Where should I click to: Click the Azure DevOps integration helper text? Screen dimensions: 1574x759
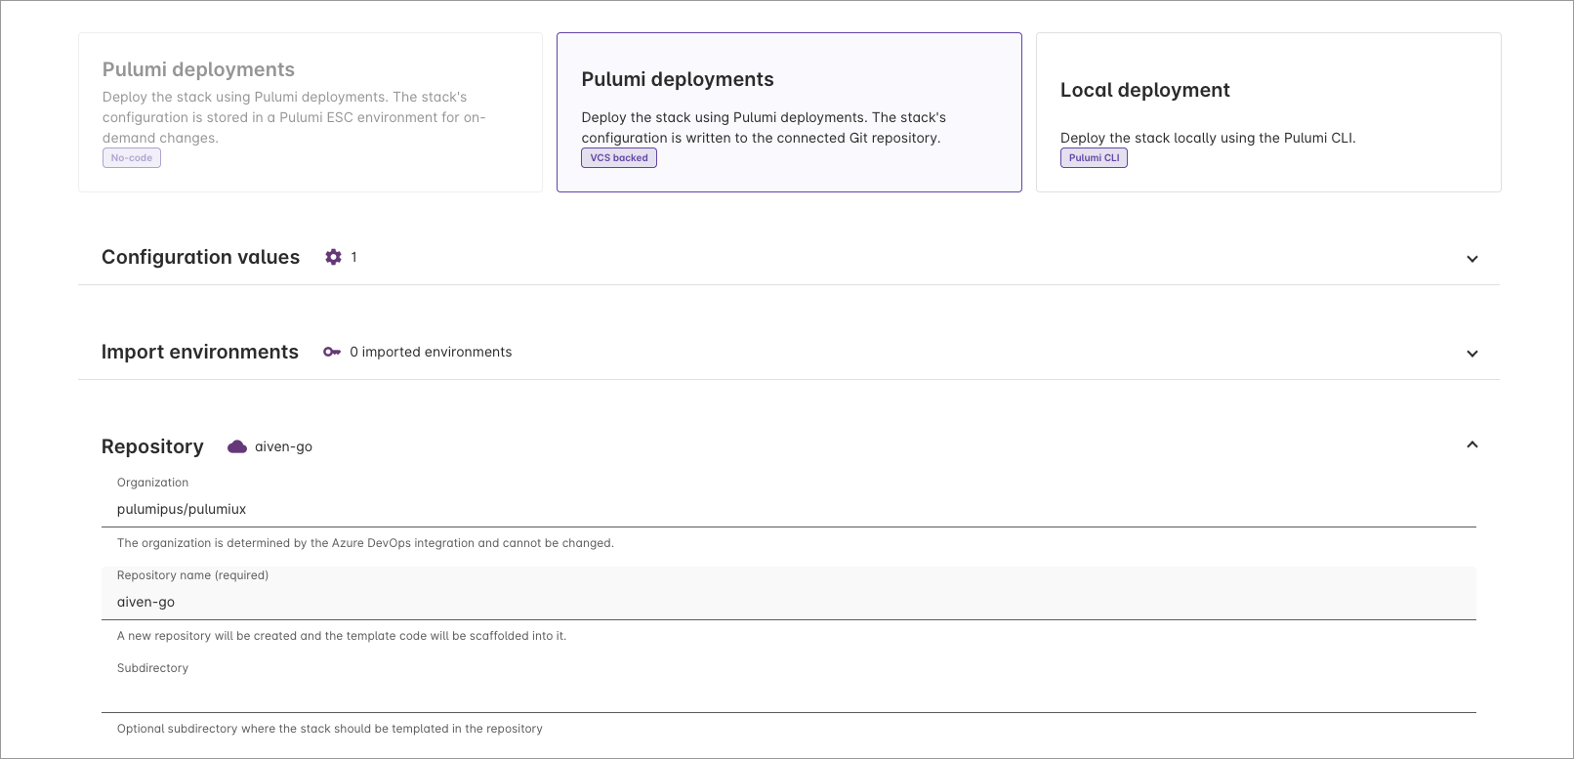(x=365, y=543)
